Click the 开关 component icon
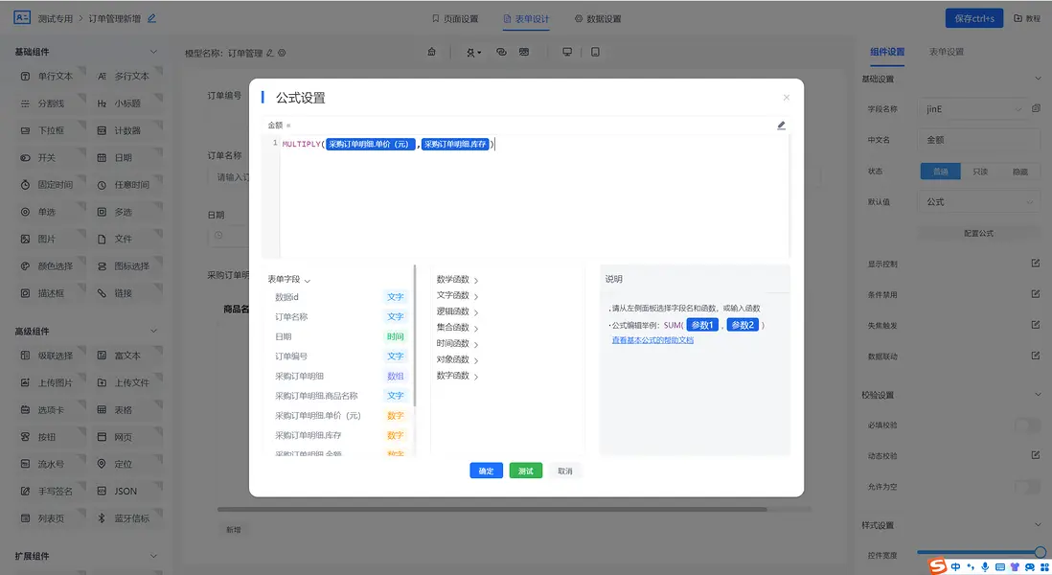 tap(25, 158)
